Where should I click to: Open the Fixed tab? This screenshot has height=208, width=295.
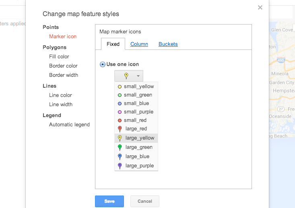(113, 44)
